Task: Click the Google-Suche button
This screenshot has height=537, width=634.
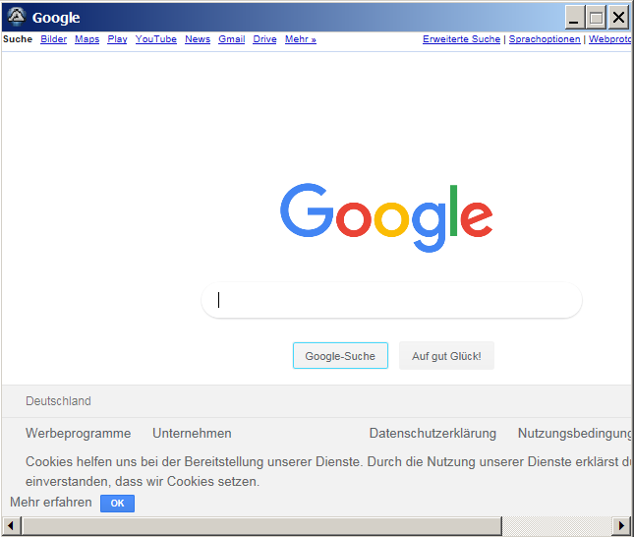Action: [340, 356]
